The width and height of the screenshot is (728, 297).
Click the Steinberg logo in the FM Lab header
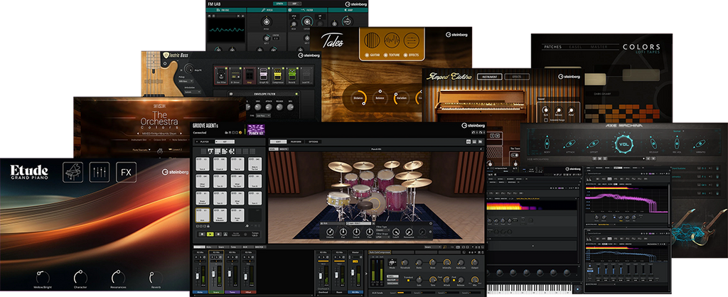coord(355,4)
